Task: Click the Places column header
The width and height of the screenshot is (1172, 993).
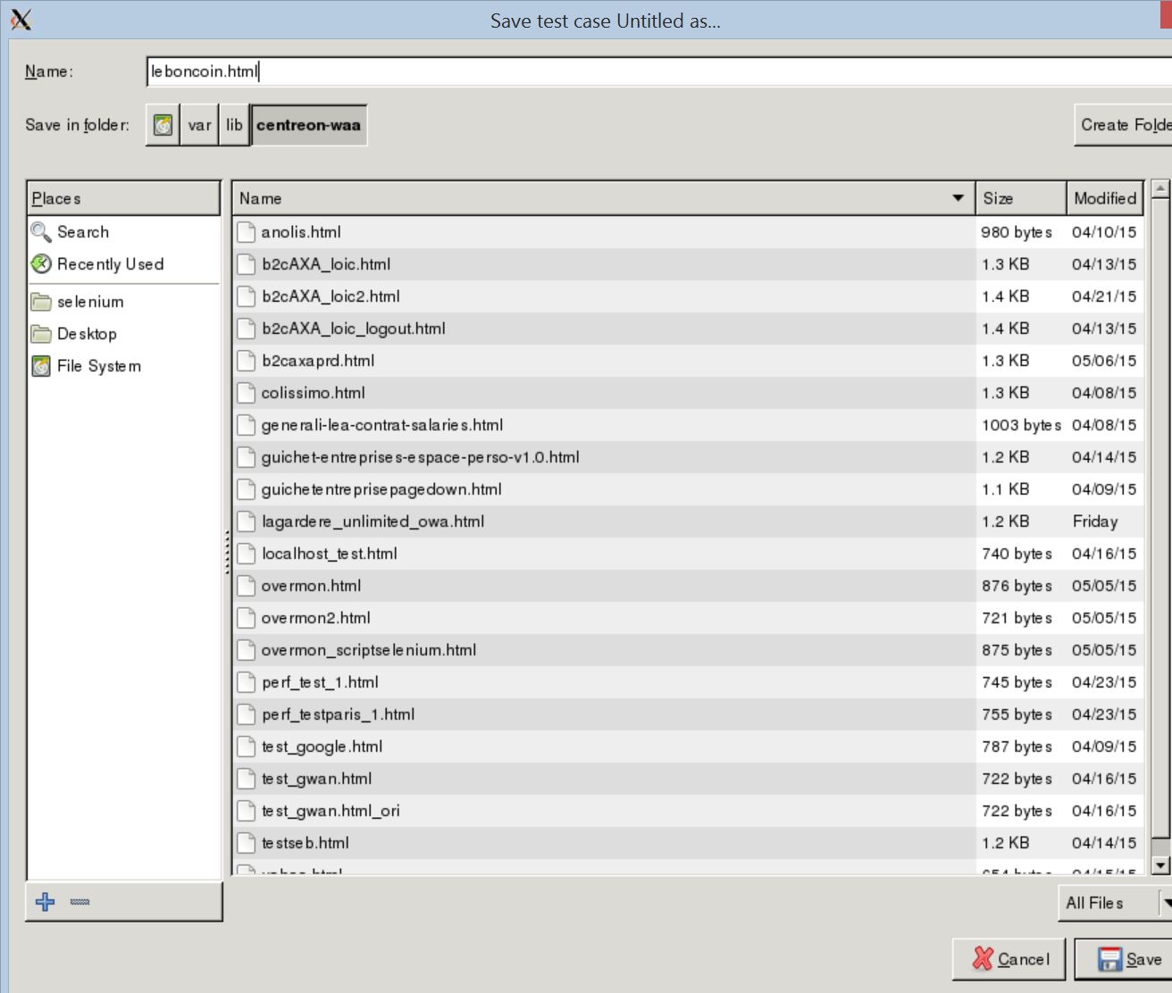Action: pos(123,198)
